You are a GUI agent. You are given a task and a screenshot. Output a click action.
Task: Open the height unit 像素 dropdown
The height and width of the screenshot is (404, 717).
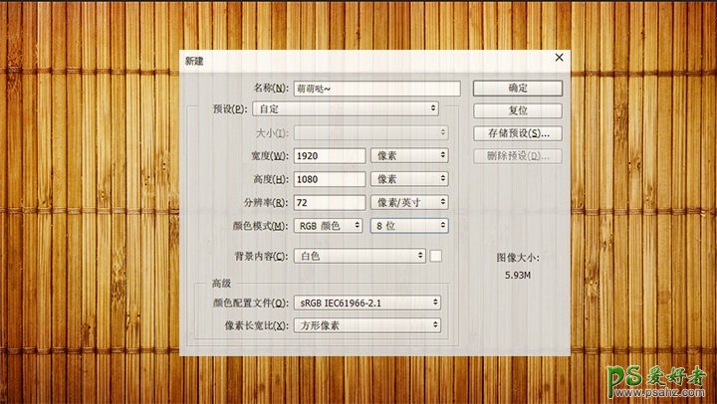[x=408, y=179]
